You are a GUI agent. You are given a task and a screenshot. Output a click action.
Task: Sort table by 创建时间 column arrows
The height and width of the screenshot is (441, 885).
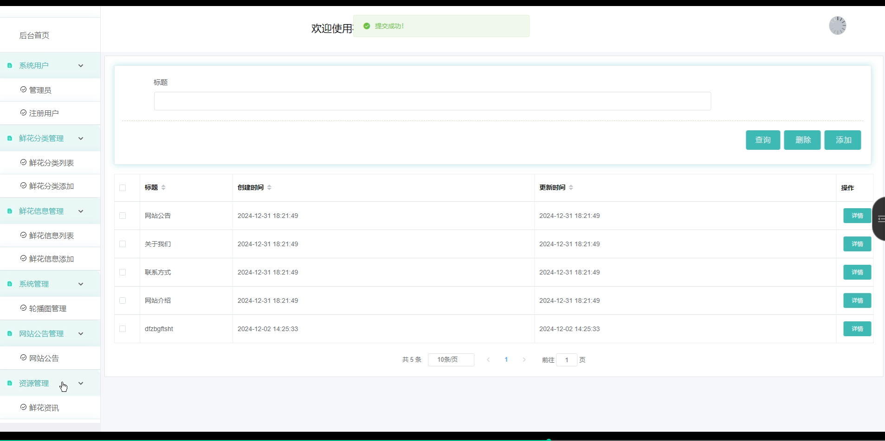click(x=269, y=187)
